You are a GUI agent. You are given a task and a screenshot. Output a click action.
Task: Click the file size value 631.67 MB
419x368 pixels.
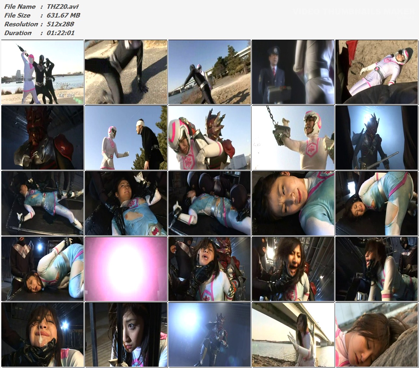click(63, 15)
